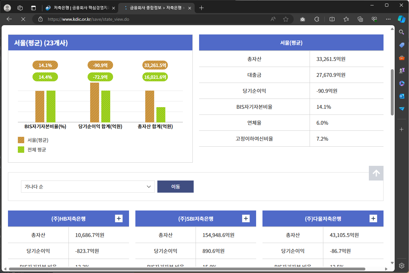Open the Copilot icon
The image size is (409, 273).
pyautogui.click(x=402, y=19)
